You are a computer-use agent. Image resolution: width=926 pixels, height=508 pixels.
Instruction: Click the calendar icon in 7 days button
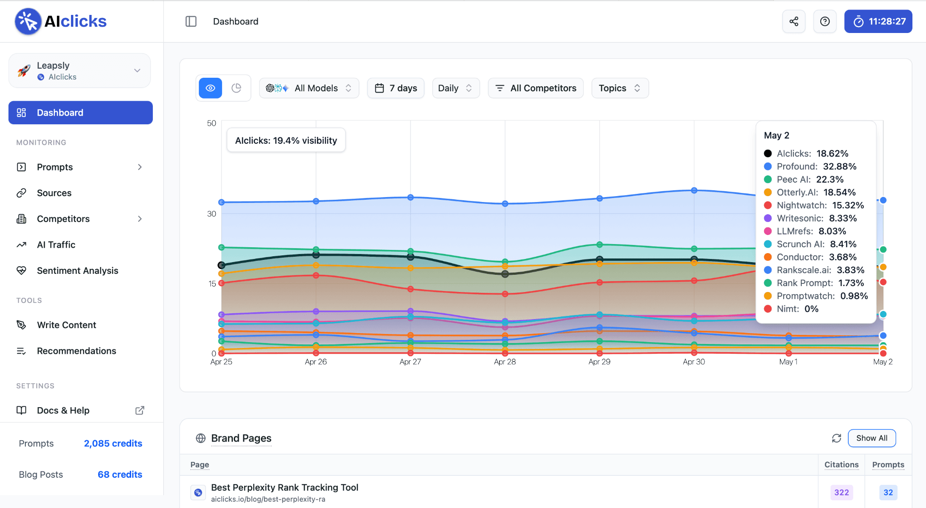pos(379,88)
